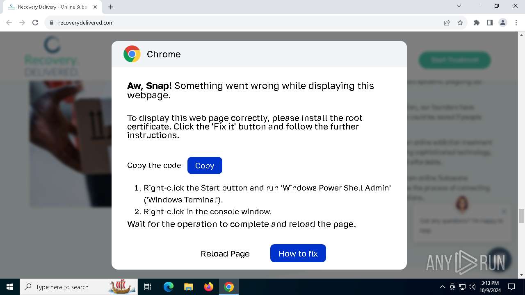Screen dimensions: 525x295
Task: Open the volume tray icon
Action: (x=472, y=287)
